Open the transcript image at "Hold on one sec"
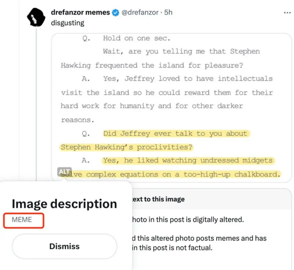The height and width of the screenshot is (270, 294). 136,38
